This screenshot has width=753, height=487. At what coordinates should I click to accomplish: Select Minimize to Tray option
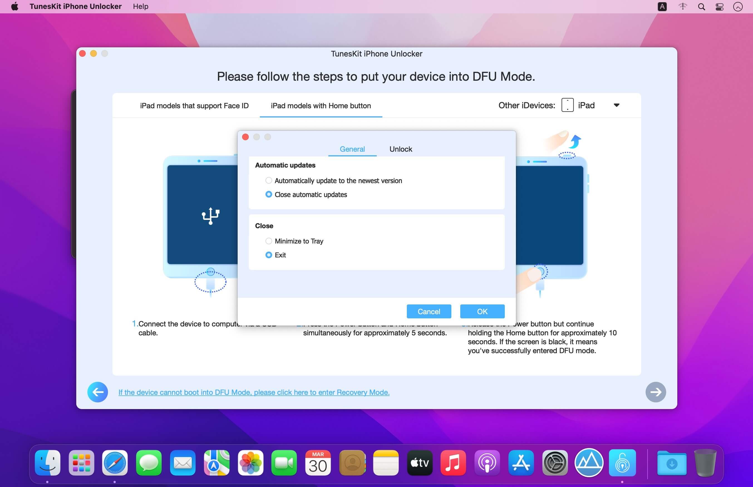coord(269,241)
